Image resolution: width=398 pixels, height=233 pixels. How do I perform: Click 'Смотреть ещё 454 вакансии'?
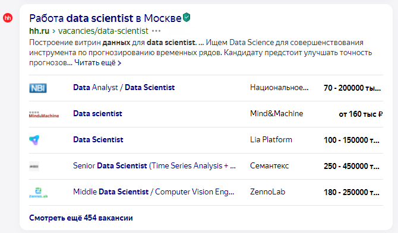tap(81, 218)
